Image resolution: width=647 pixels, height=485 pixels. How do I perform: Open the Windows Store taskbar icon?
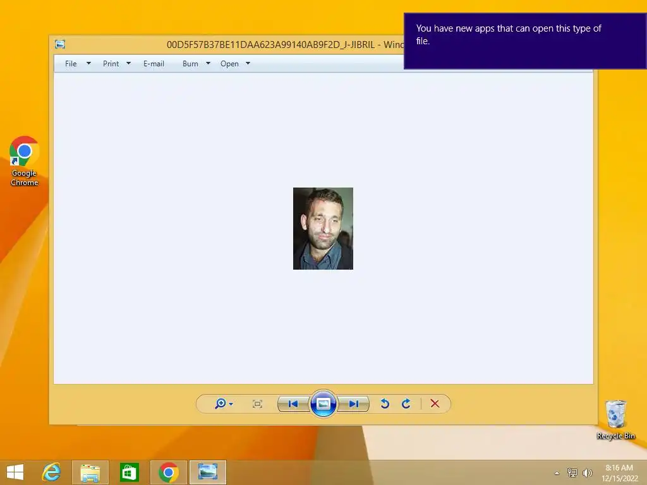(129, 472)
